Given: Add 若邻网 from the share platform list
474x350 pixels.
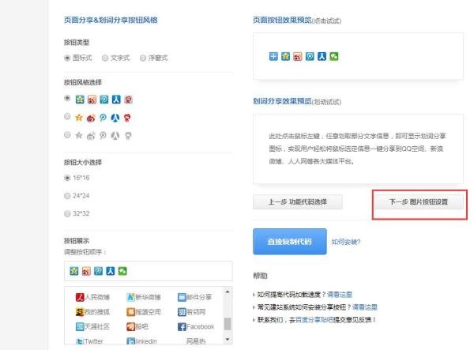Looking at the screenshot, I should 192,311.
